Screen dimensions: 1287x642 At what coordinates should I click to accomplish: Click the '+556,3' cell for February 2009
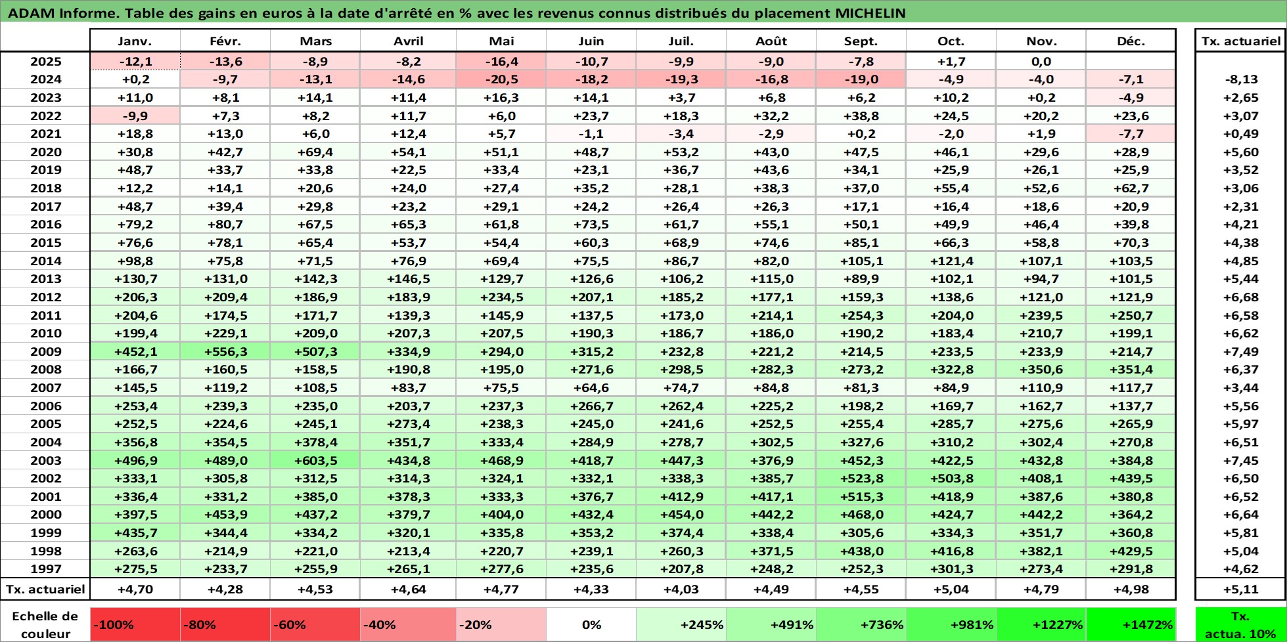click(x=225, y=351)
